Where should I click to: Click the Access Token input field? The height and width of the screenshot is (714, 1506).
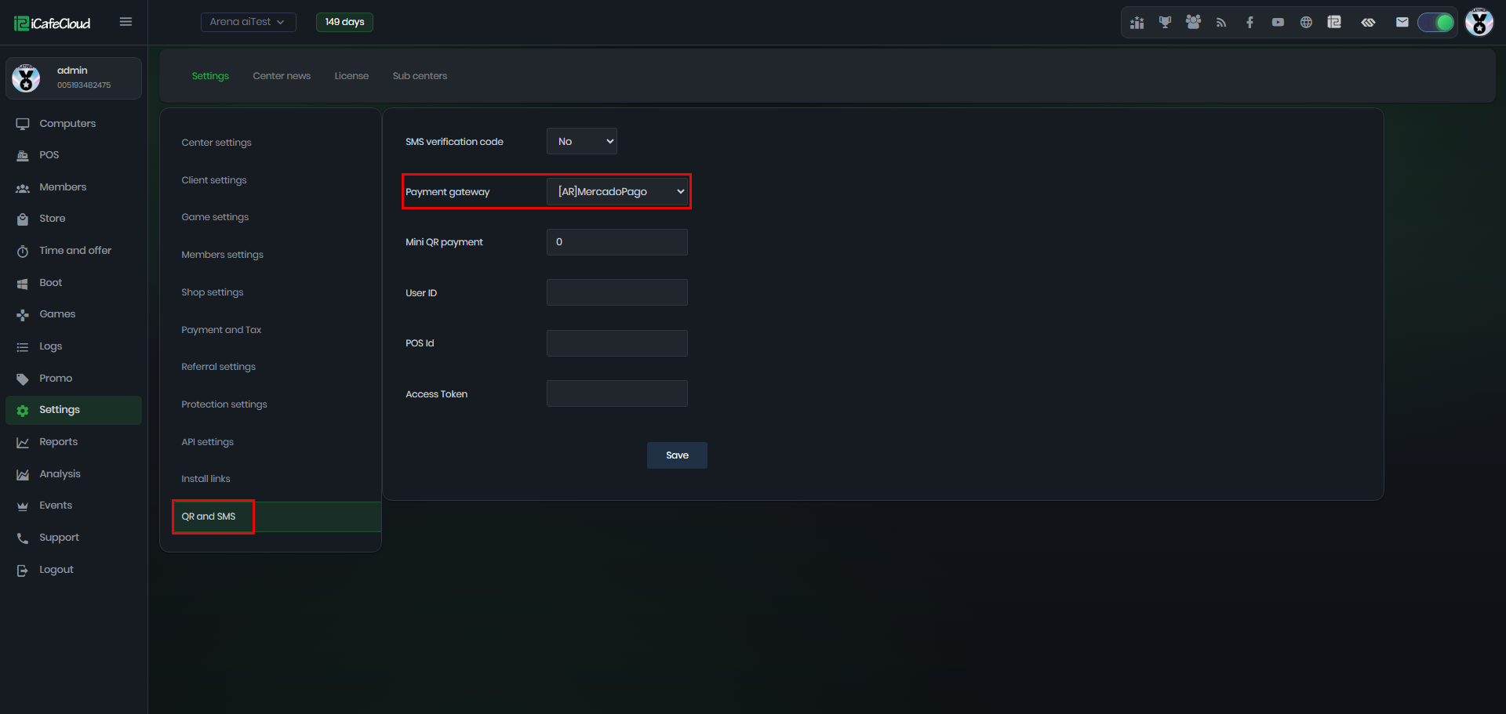coord(617,393)
